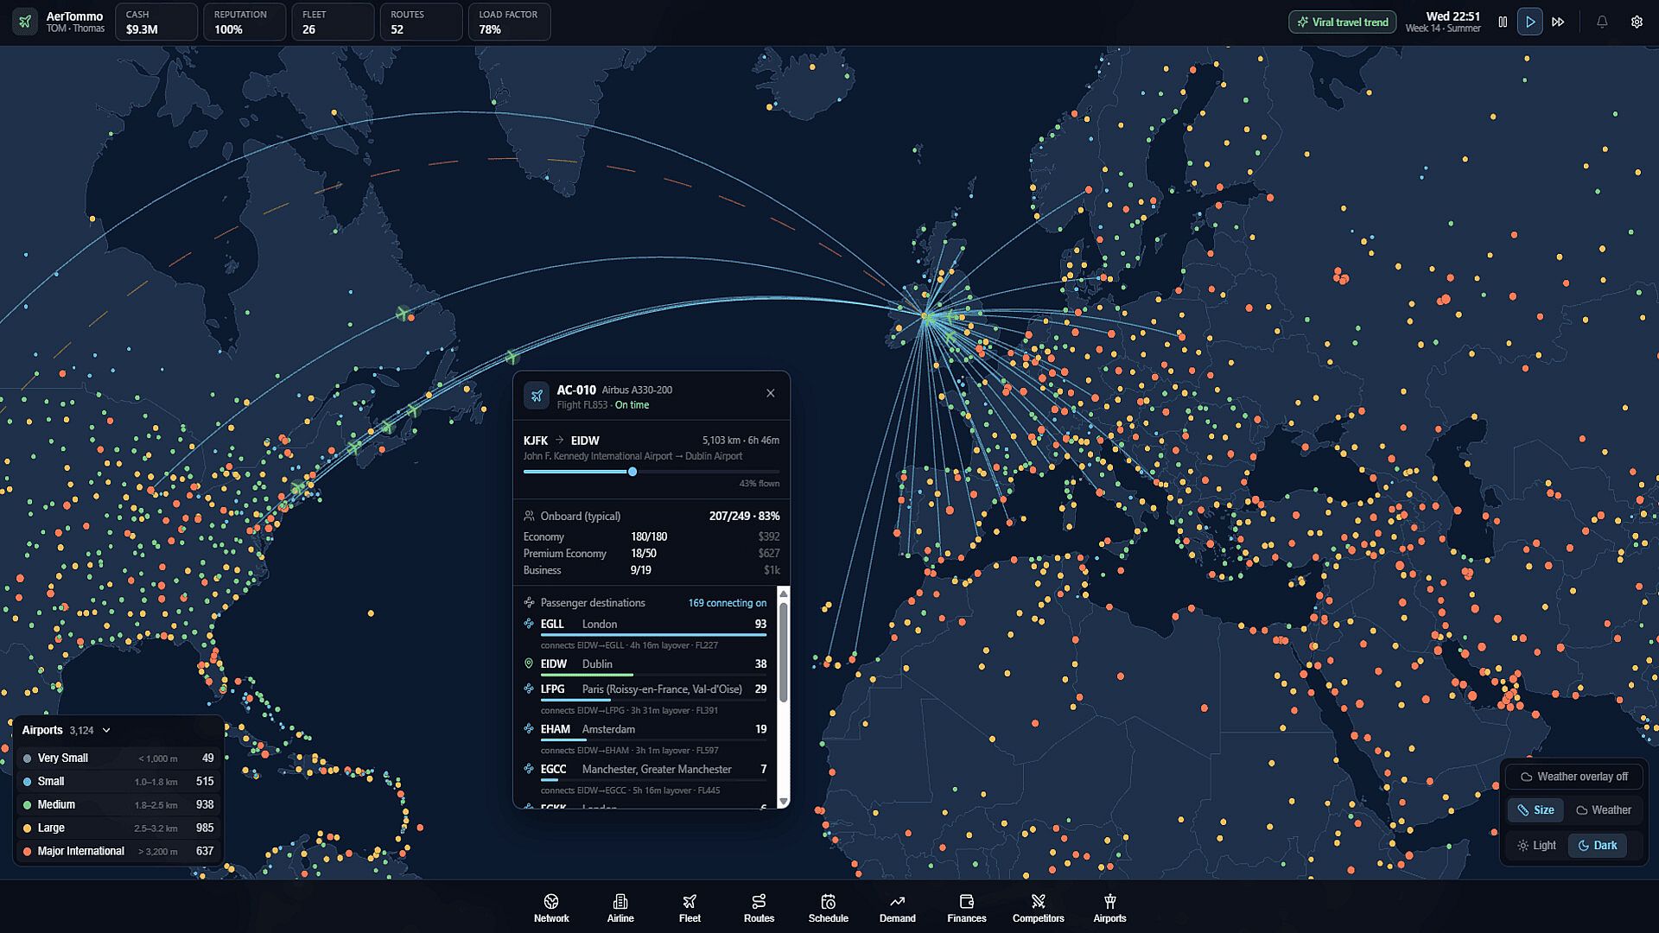1659x933 pixels.
Task: Click the 169 connecting on link
Action: click(x=727, y=603)
